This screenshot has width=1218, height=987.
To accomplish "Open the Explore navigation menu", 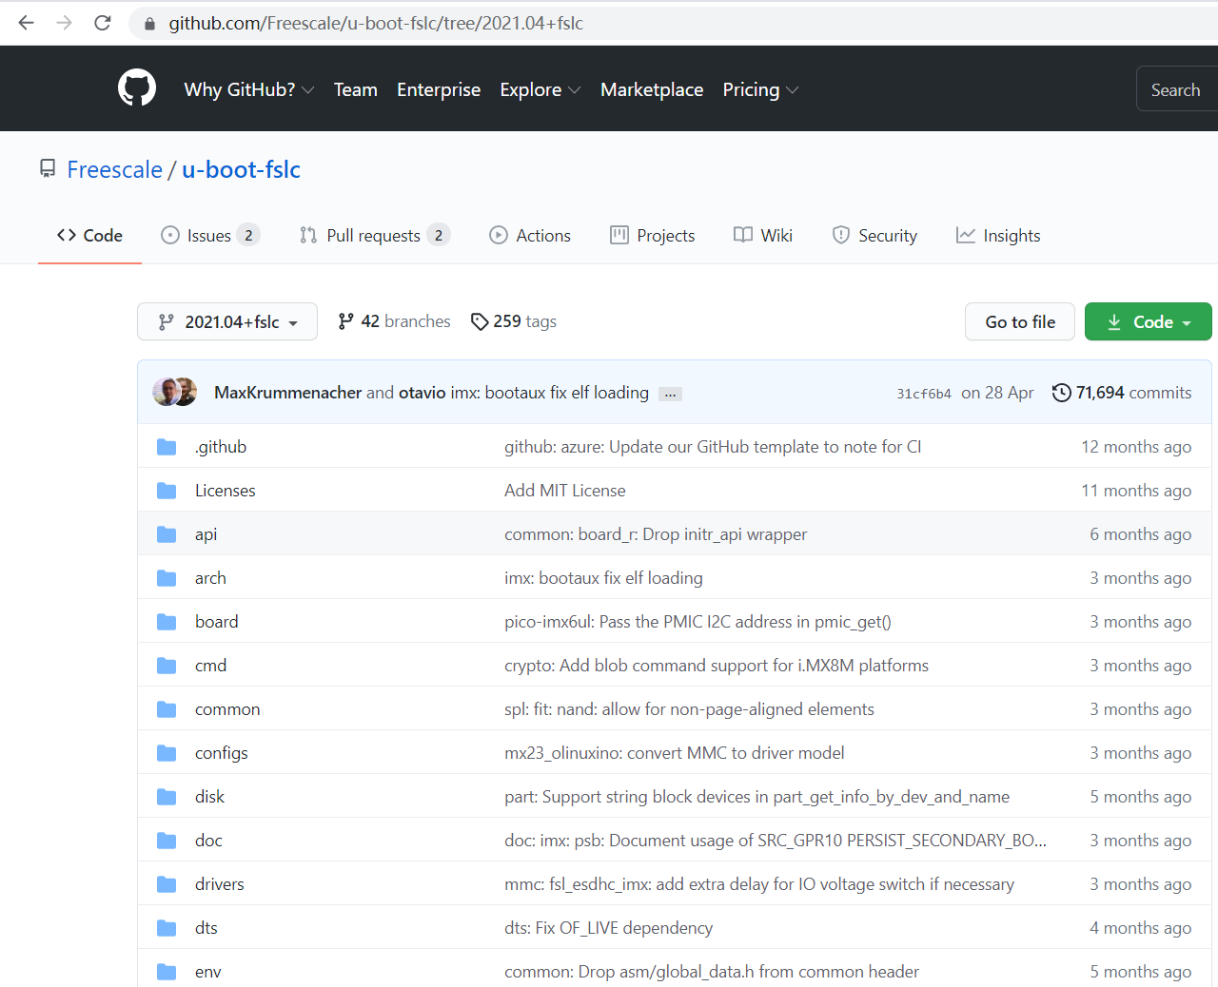I will (540, 89).
